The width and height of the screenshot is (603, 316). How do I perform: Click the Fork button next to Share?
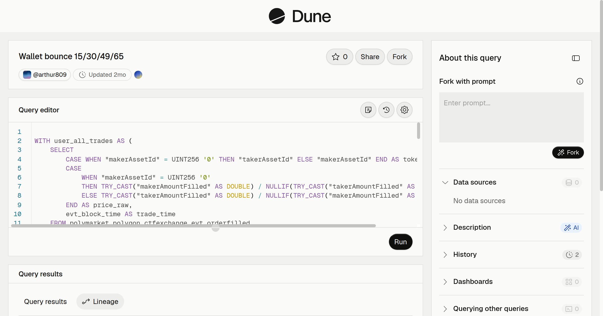coord(399,57)
